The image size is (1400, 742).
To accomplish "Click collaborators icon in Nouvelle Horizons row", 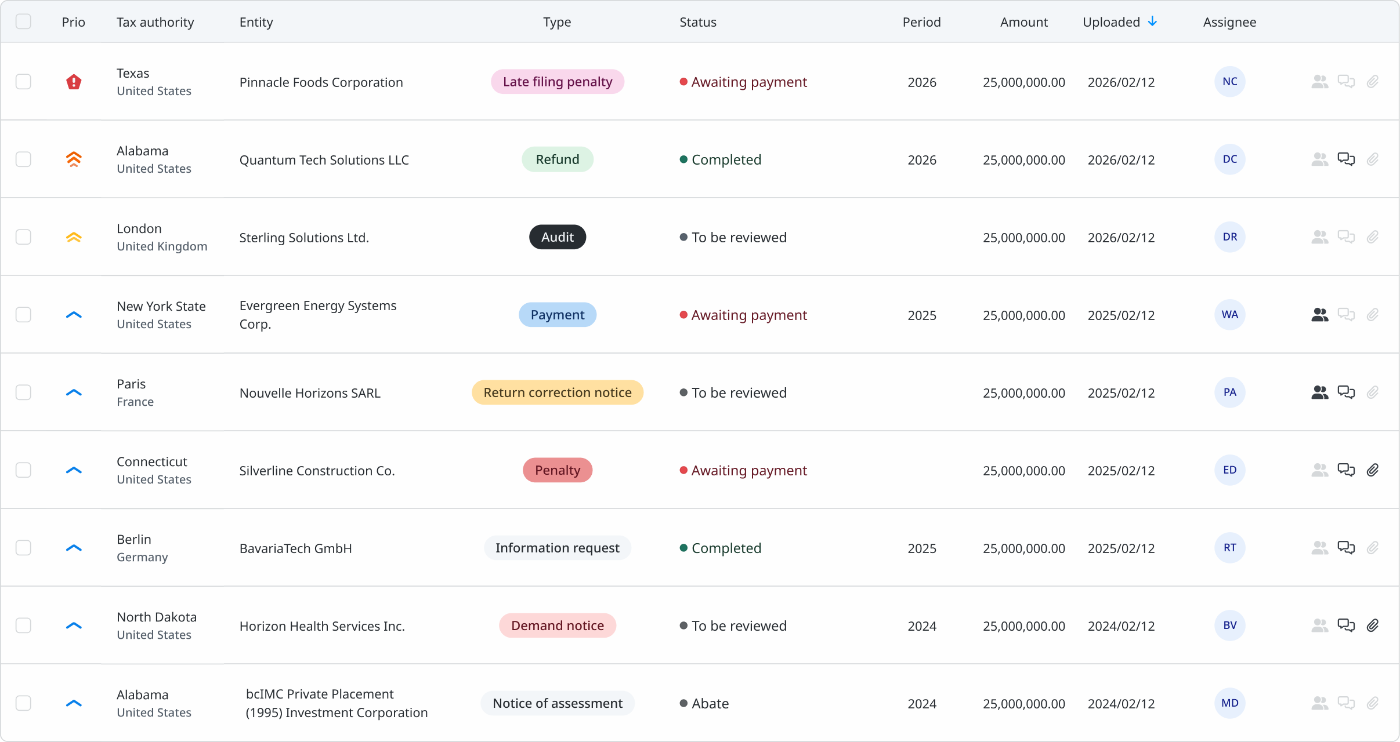I will [x=1319, y=392].
